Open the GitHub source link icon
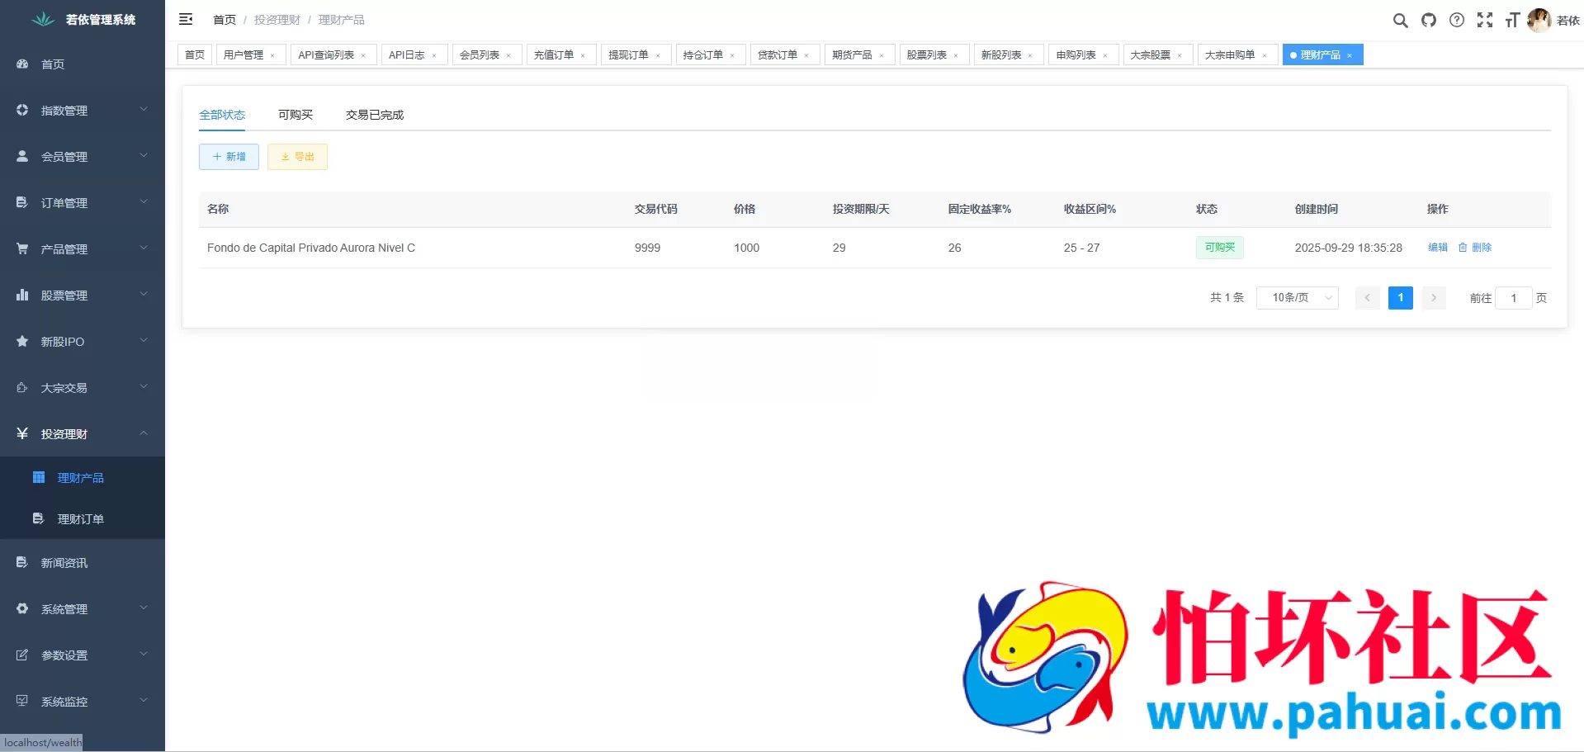This screenshot has width=1584, height=752. 1428,20
